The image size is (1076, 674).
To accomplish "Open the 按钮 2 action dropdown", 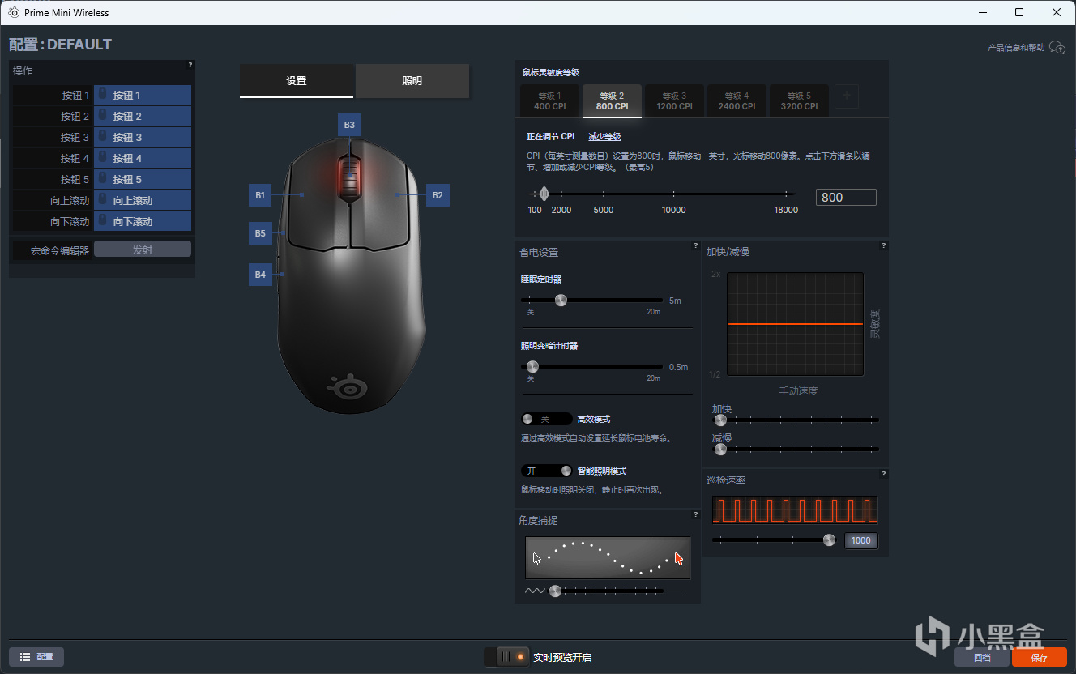I will (143, 116).
